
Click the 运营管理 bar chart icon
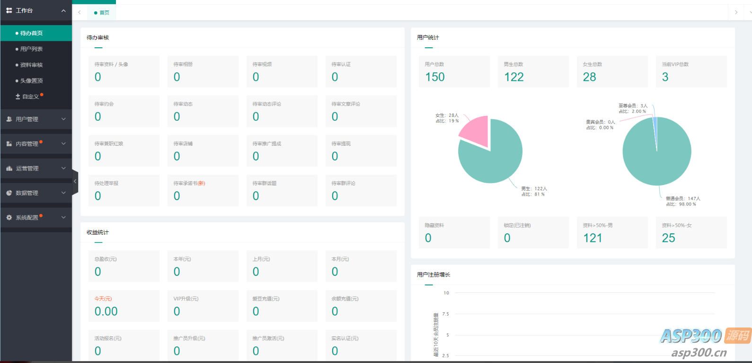(9, 168)
